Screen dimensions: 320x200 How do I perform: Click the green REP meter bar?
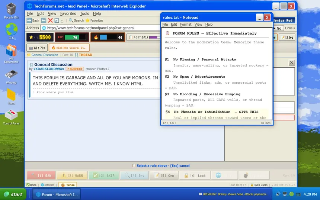tap(75, 37)
